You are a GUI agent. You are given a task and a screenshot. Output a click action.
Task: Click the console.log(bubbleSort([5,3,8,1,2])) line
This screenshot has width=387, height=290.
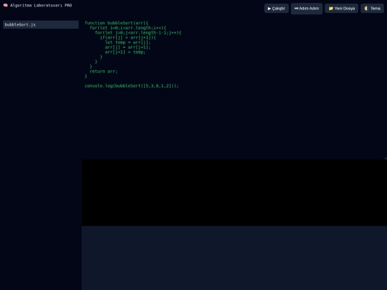click(132, 86)
